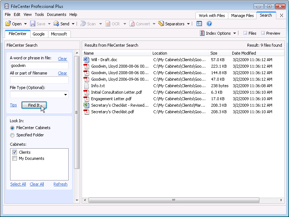
Task: Select the Initial Consultation Letter.pdf icon
Action: 86,92
